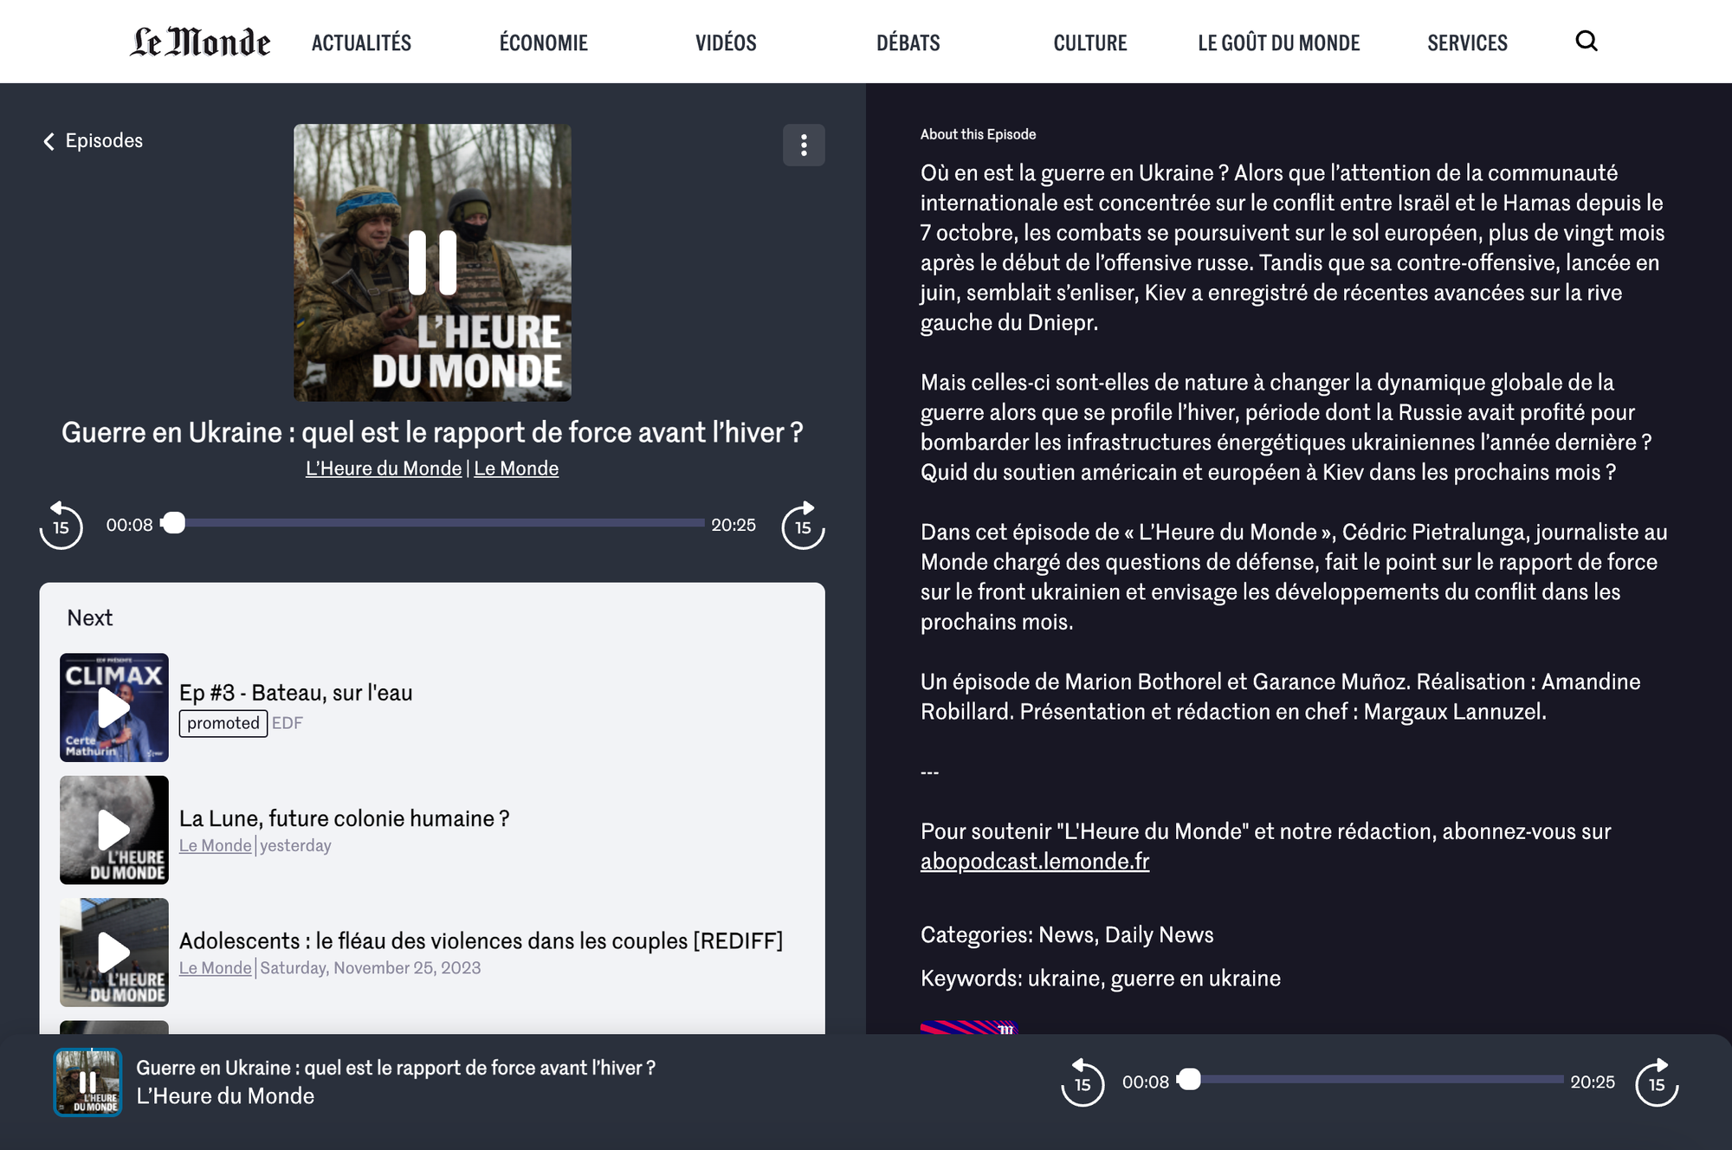Skip forward 15 seconds in bottom bar
Screen dimensions: 1732x1150
pos(1656,1082)
